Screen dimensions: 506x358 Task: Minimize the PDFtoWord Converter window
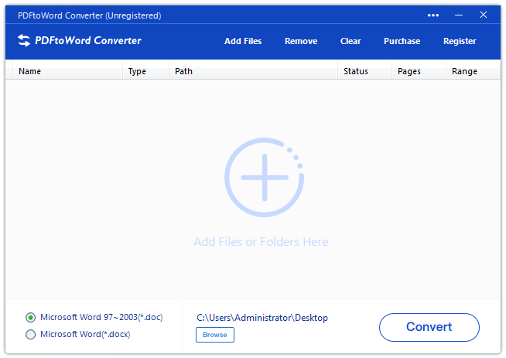[x=459, y=15]
